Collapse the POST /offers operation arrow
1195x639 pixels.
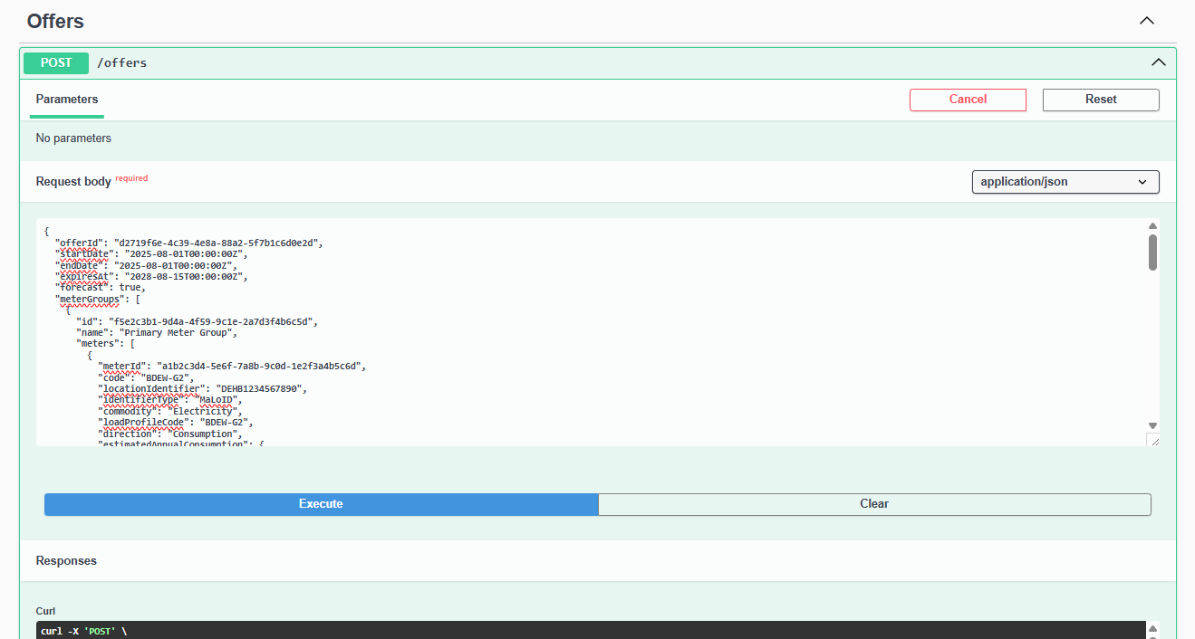click(1158, 62)
